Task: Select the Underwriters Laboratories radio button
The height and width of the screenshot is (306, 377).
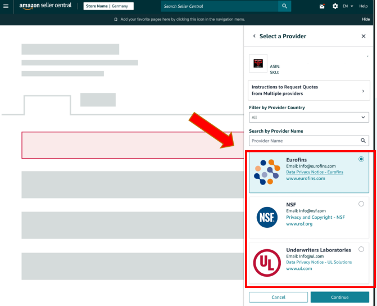Action: (361, 249)
